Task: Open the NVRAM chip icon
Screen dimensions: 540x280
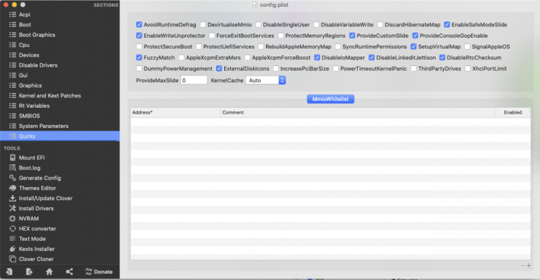Action: [13, 219]
